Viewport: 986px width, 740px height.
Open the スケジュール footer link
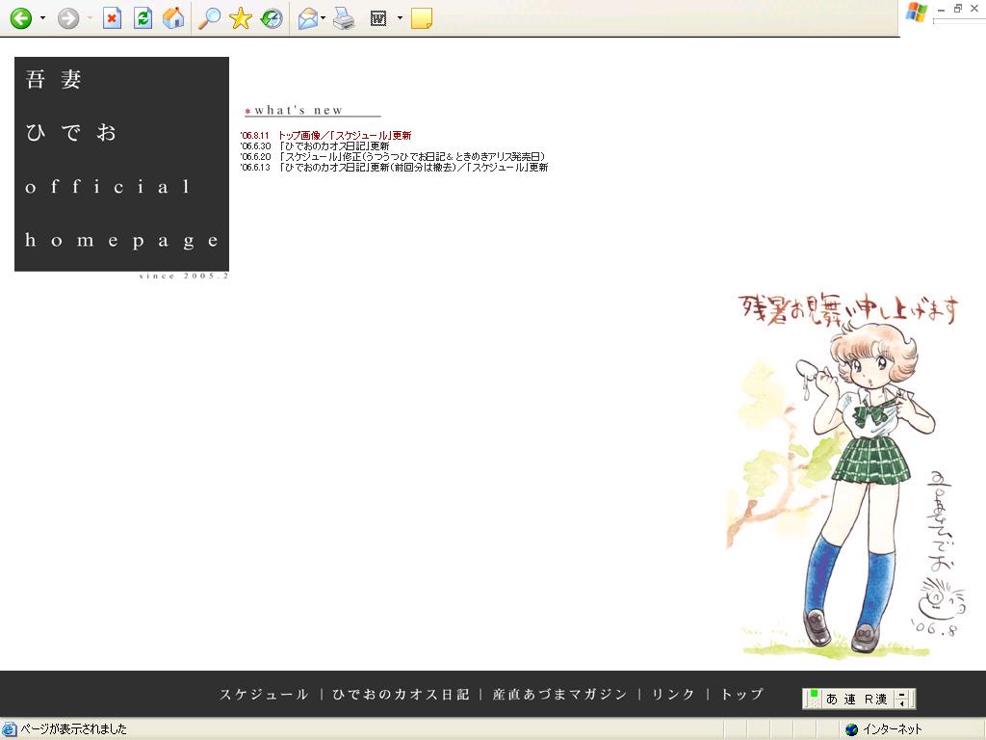pyautogui.click(x=264, y=694)
